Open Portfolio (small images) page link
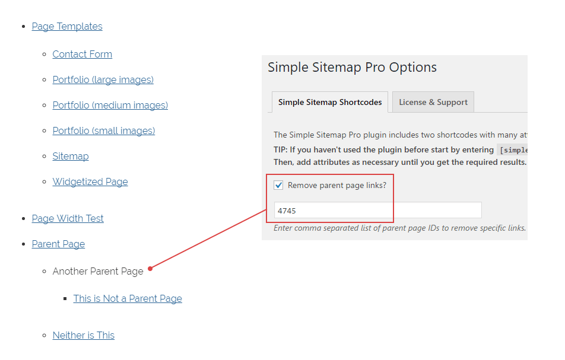The width and height of the screenshot is (565, 360). click(103, 130)
